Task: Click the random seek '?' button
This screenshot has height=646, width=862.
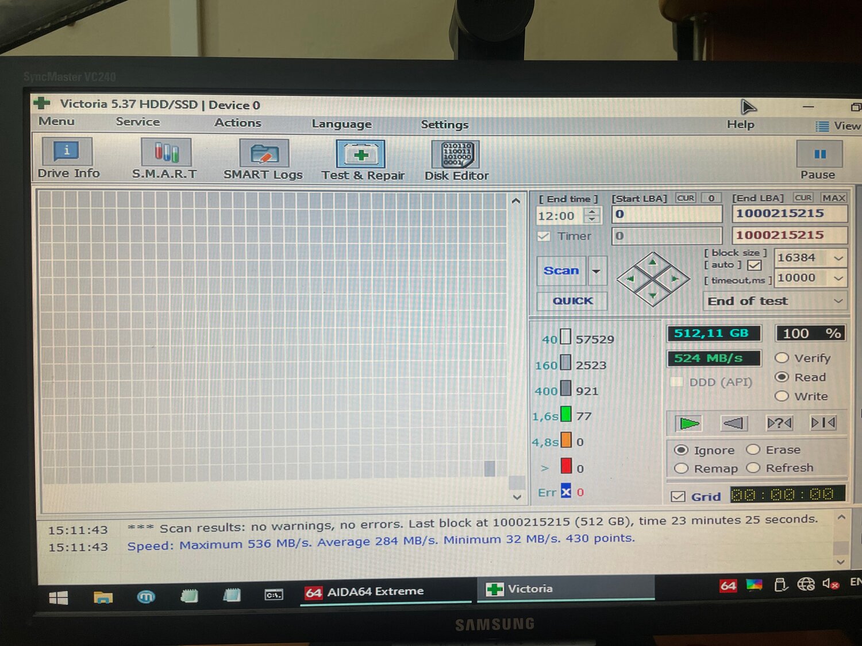Action: point(779,423)
